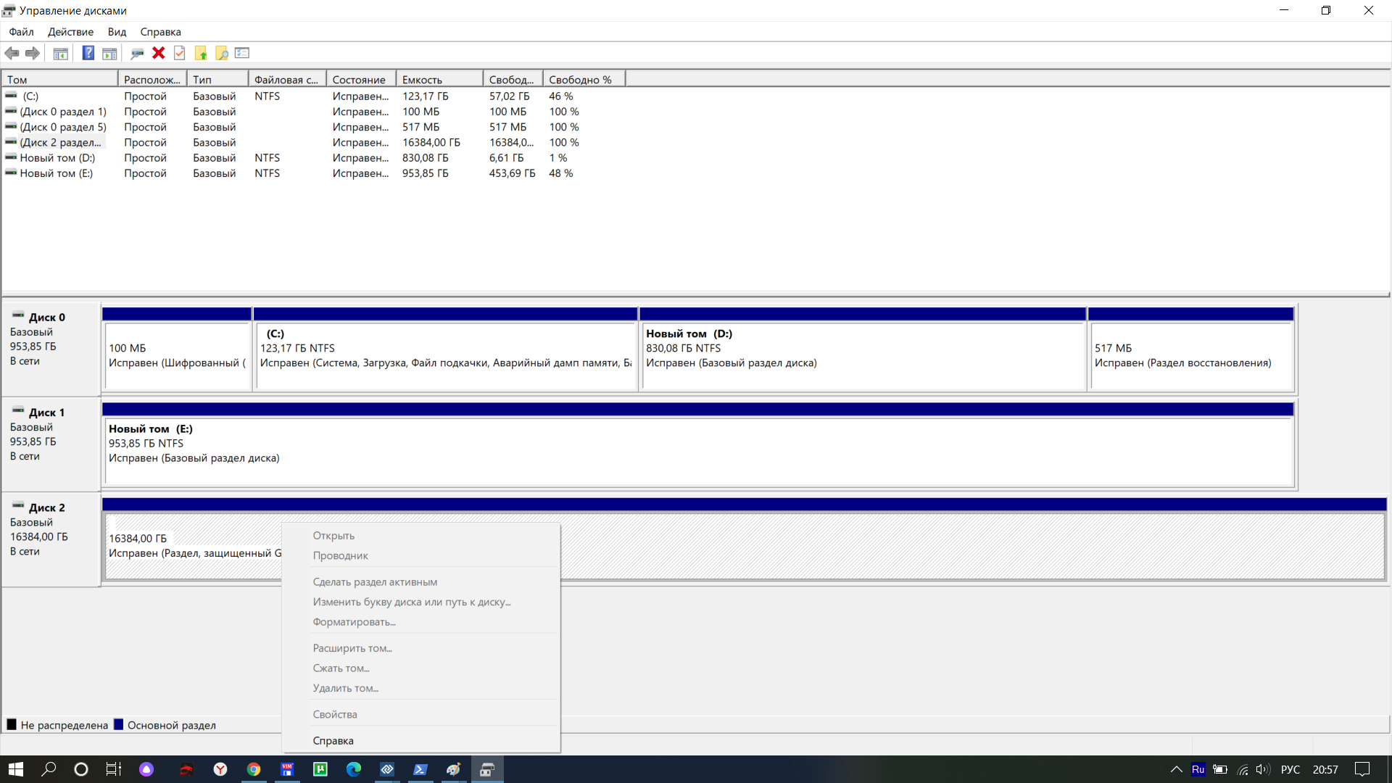1392x783 pixels.
Task: Open the Вид menu
Action: 117,32
